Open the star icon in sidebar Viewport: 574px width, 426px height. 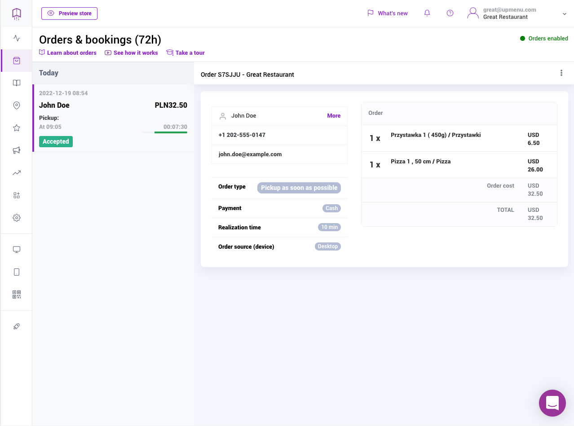pos(17,128)
